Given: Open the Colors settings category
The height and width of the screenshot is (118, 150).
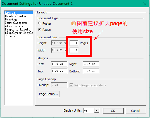Looking at the screenshot, I should (18, 36).
